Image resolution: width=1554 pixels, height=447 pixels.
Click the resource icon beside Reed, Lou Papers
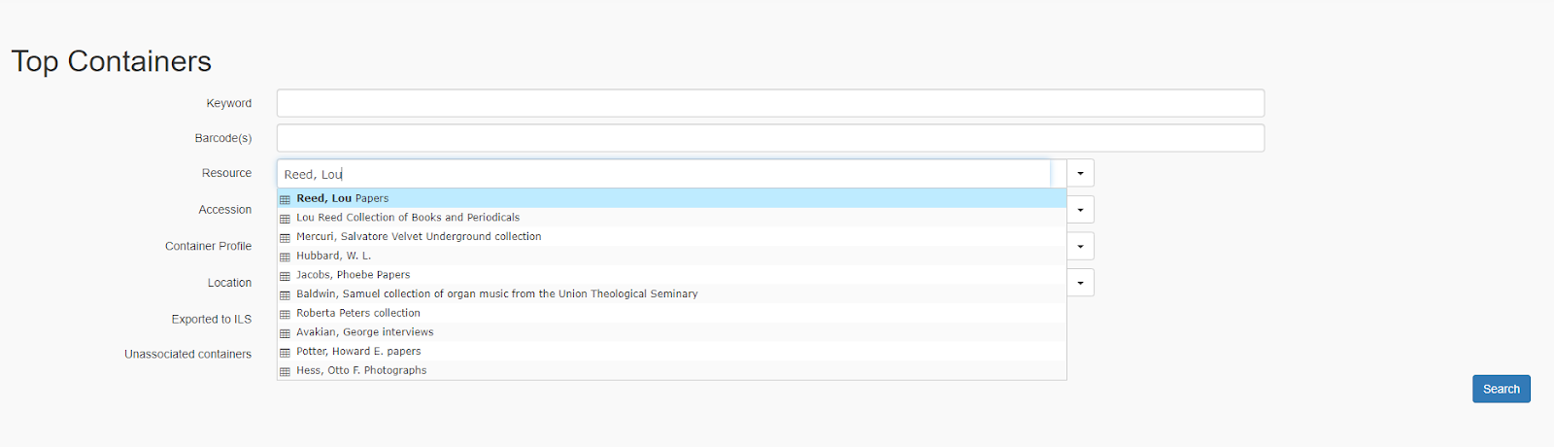click(x=285, y=199)
